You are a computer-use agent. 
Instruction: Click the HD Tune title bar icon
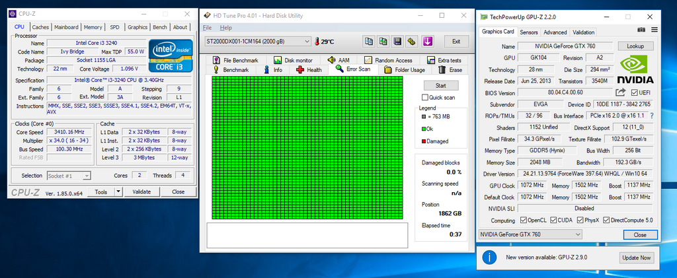pos(207,15)
